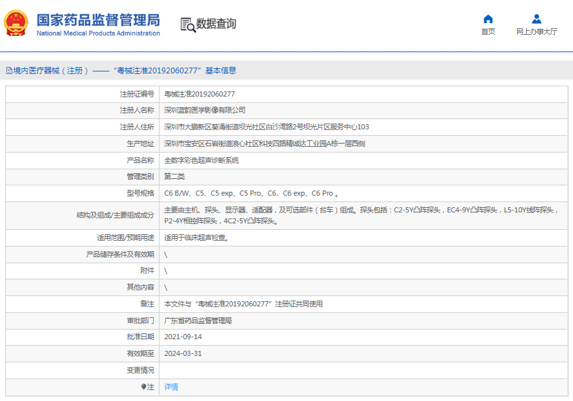Click the 注册证编号 label
Screen dimensions: 573x401
137,94
